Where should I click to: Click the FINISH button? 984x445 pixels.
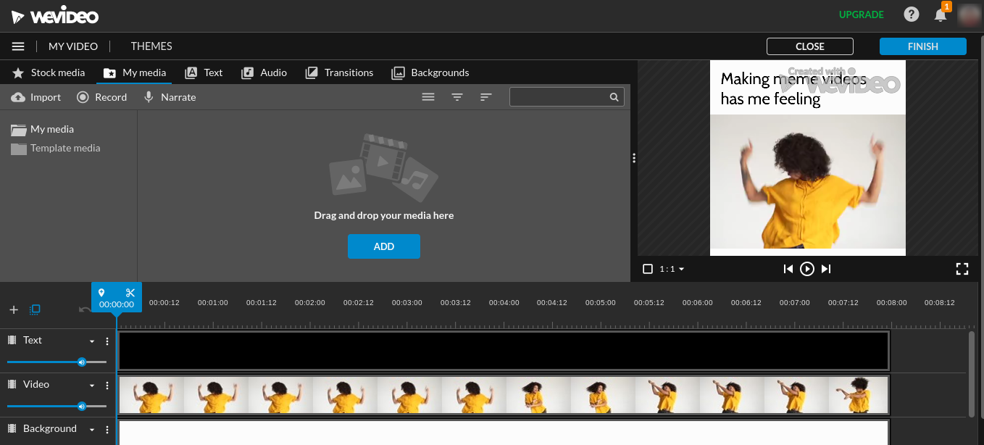pos(922,46)
